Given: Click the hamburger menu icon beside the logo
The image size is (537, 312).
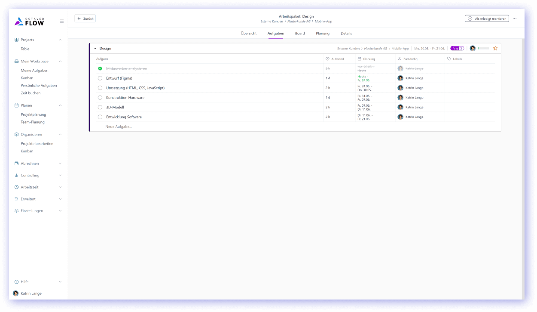Looking at the screenshot, I should pos(61,21).
